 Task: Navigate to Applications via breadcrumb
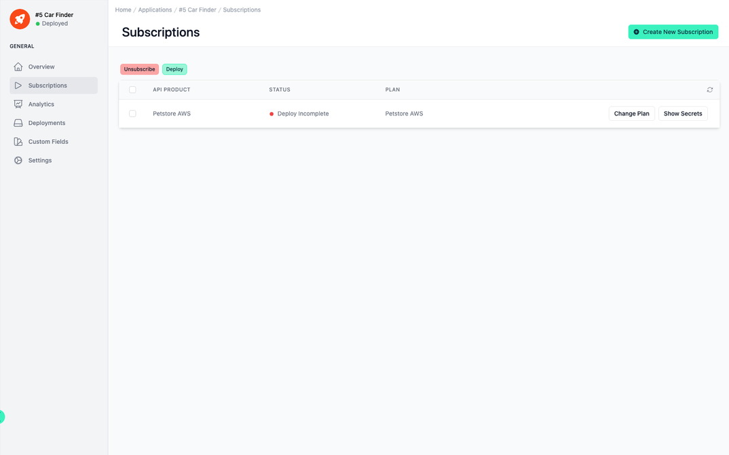155,10
